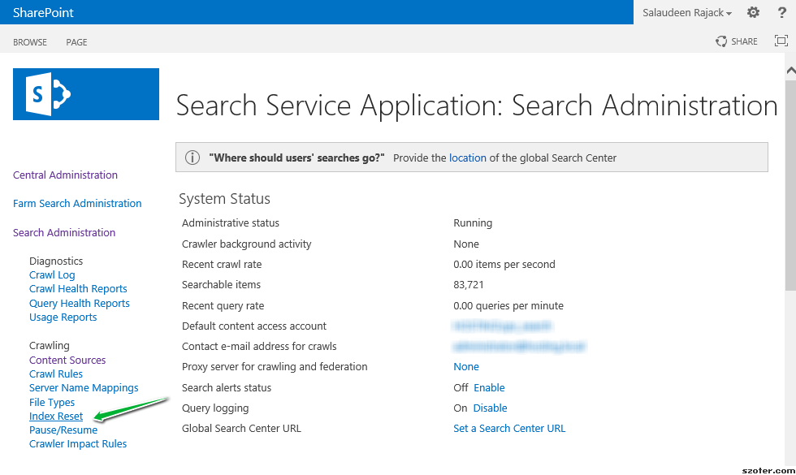Click Set a Search Center URL

(509, 428)
